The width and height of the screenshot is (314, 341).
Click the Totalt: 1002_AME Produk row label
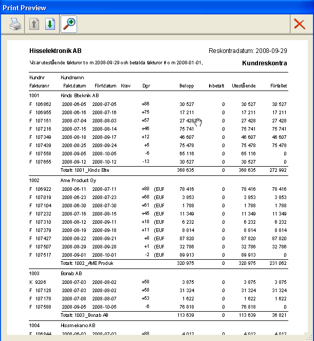click(x=87, y=263)
